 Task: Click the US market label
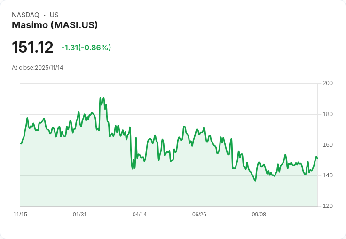click(x=54, y=15)
